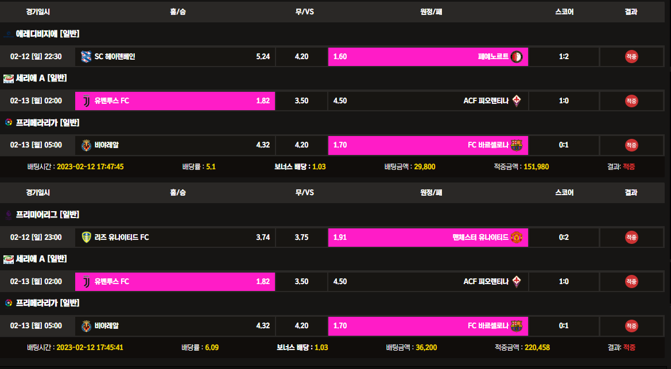This screenshot has height=369, width=671.
Task: Open the 에레디비지에 [일반] league heading
Action: pos(48,34)
